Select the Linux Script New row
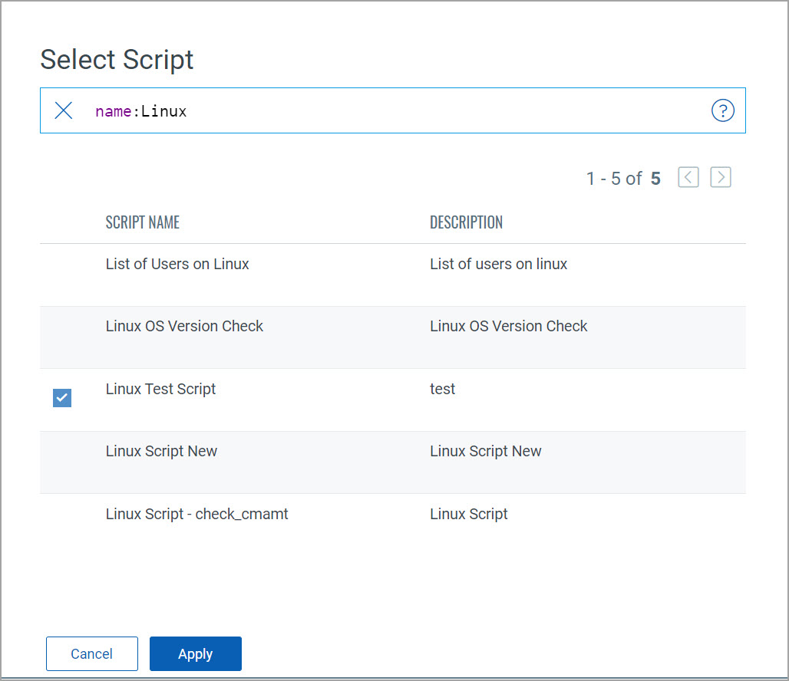 (161, 452)
